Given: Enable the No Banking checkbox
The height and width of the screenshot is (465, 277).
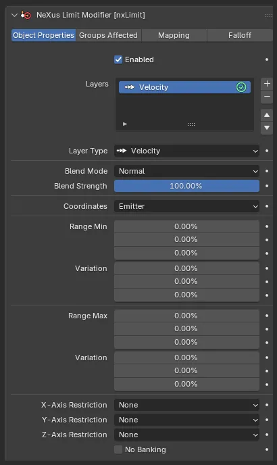Looking at the screenshot, I should (118, 449).
